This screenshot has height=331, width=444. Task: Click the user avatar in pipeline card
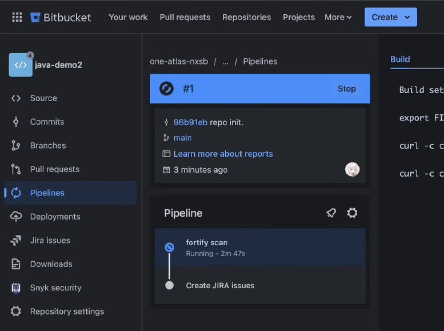tap(352, 169)
